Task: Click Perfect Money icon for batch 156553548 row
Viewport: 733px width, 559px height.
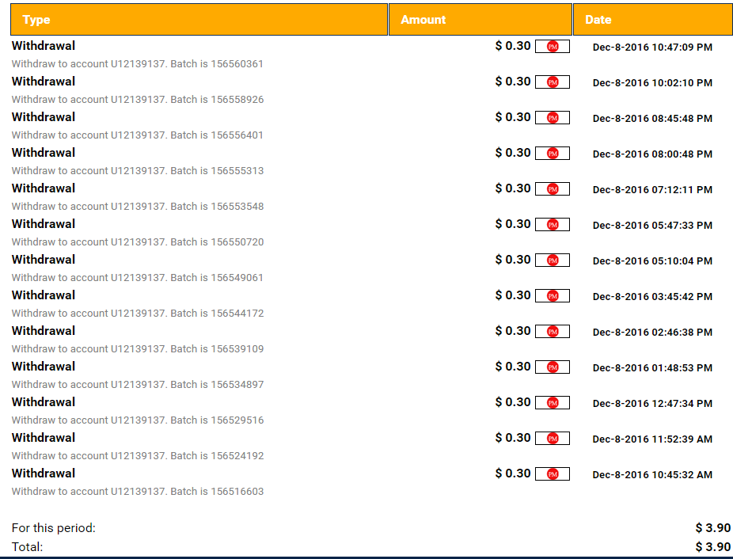Action: [553, 188]
